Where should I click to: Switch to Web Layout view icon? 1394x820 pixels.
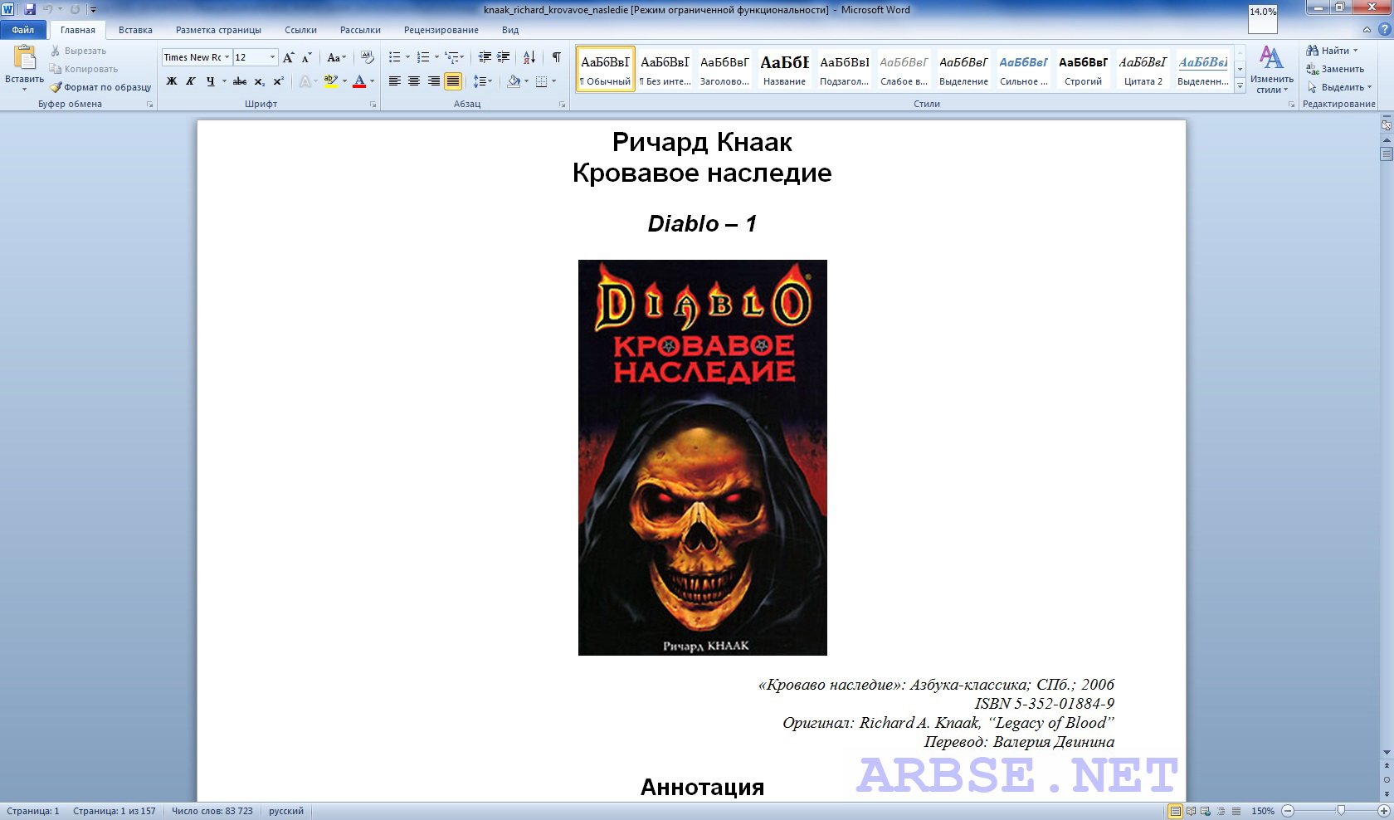[x=1206, y=811]
